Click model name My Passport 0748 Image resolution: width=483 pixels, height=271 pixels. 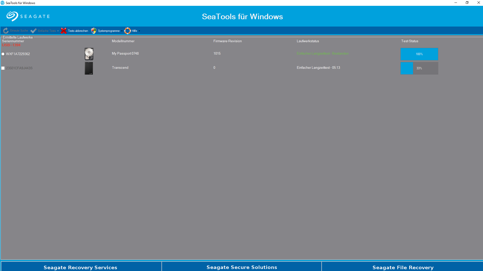(x=125, y=54)
